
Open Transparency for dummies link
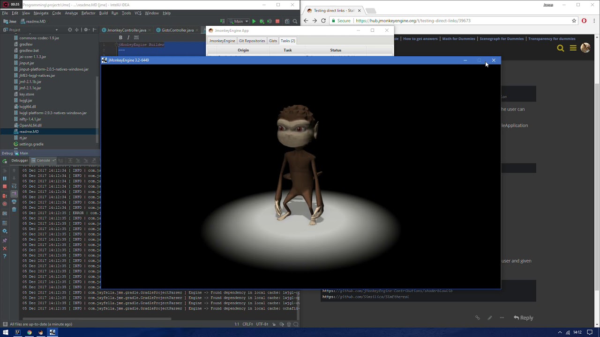pos(552,39)
